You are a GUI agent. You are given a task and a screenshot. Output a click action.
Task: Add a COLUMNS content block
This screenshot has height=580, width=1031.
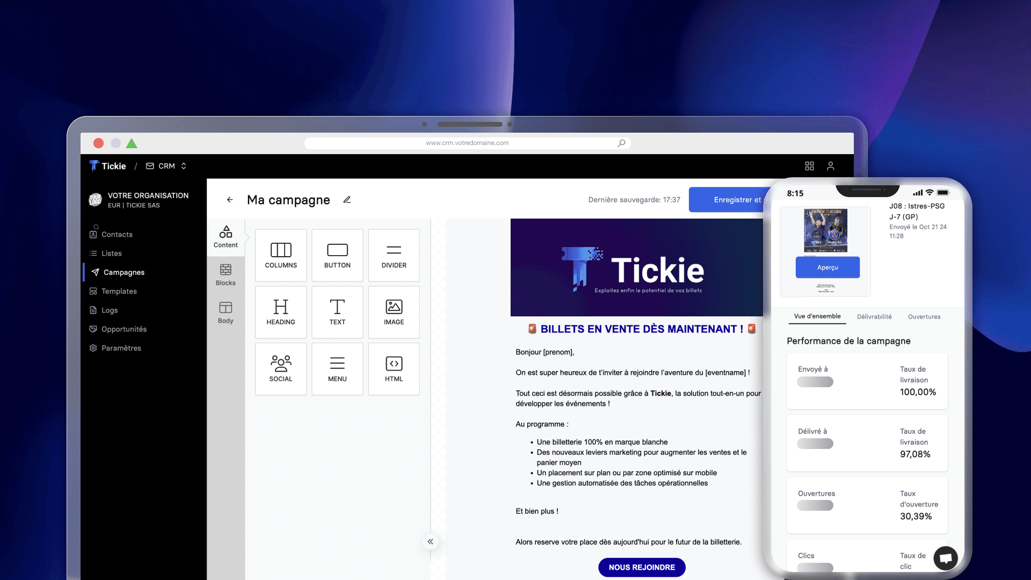point(281,255)
